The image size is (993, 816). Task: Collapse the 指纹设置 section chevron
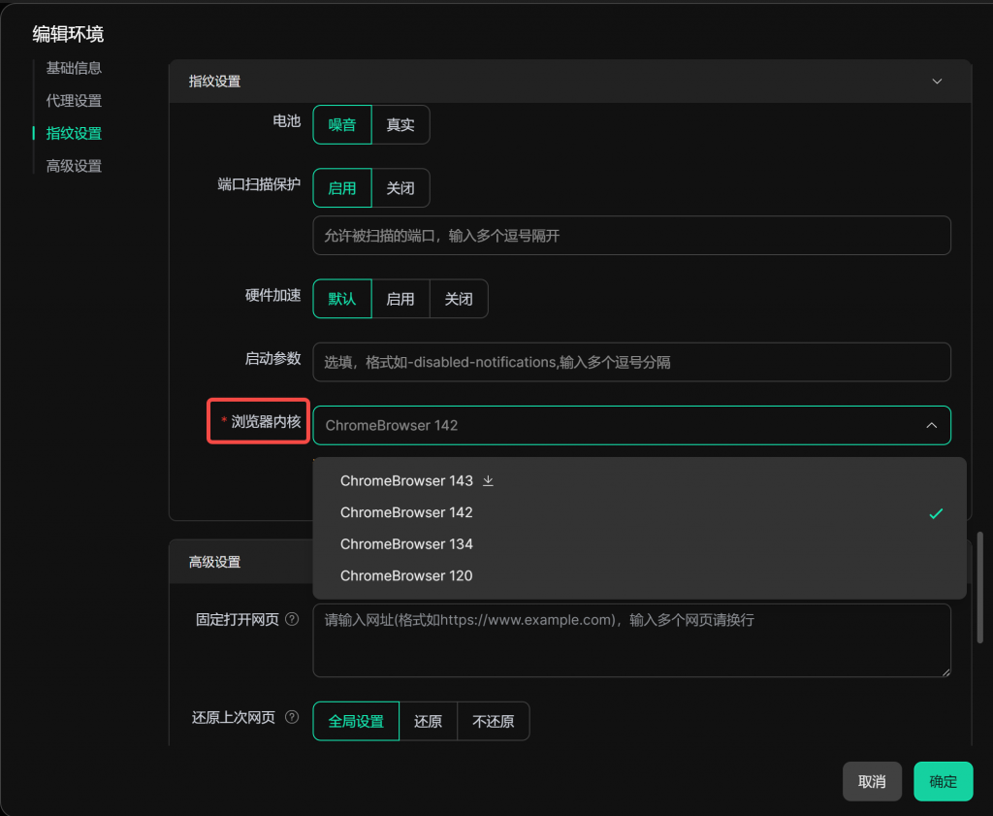click(x=937, y=82)
